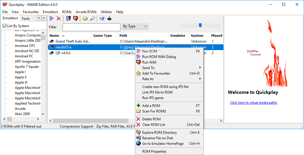Image resolution: width=304 pixels, height=155 pixels.
Task: Click the red X icon beside Clear ROM List
Action: click(138, 125)
